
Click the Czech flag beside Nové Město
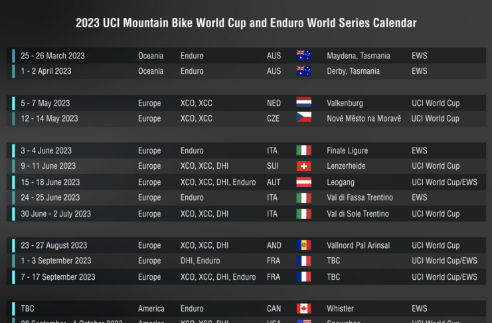pyautogui.click(x=303, y=118)
